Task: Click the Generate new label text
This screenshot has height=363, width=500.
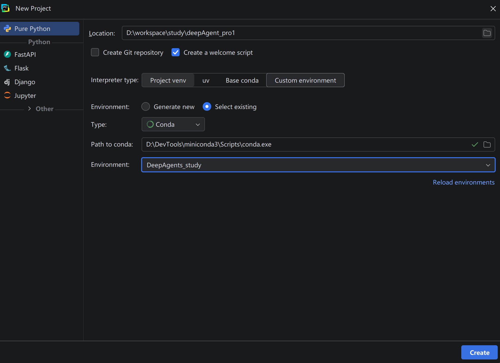Action: (x=174, y=107)
